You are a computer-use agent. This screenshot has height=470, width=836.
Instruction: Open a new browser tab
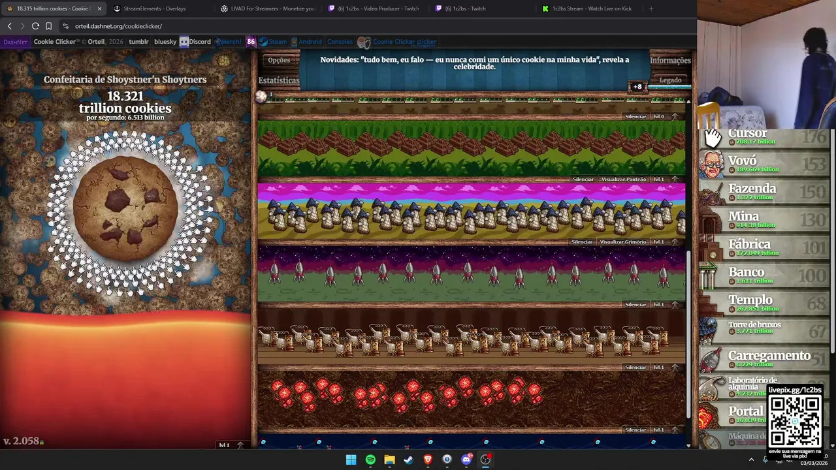click(651, 8)
